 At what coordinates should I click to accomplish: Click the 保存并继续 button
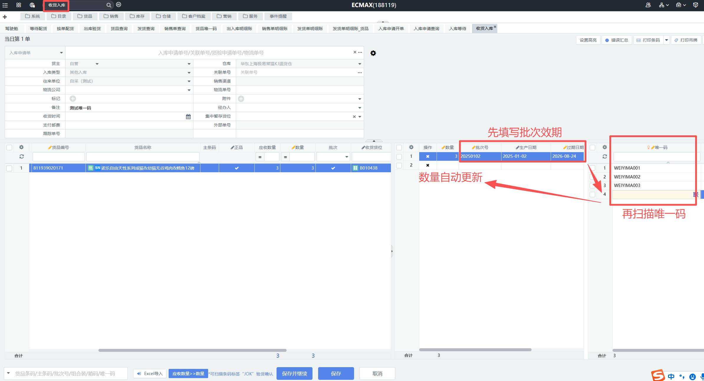294,374
